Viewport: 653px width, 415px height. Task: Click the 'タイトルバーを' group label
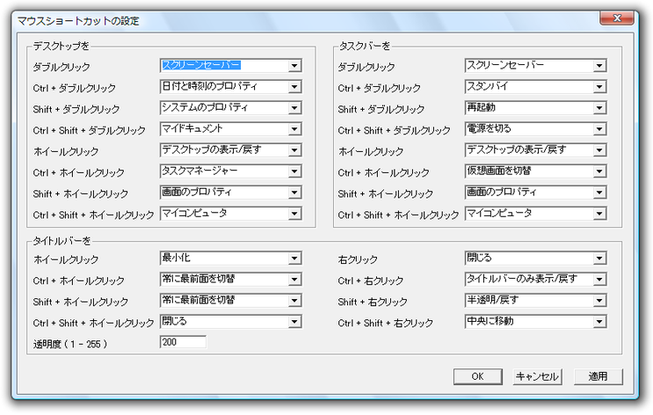point(62,241)
